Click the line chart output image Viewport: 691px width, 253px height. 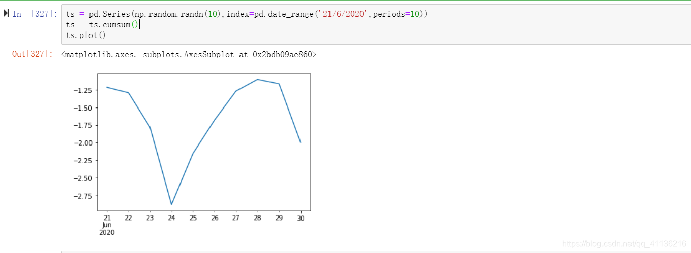pyautogui.click(x=192, y=155)
